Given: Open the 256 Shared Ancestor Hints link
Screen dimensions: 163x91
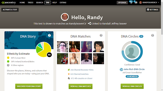Looking at the screenshot, I should [82, 70].
